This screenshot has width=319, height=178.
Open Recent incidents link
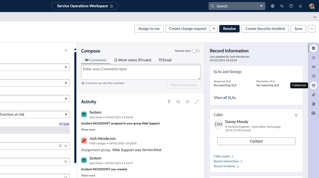pos(226,166)
